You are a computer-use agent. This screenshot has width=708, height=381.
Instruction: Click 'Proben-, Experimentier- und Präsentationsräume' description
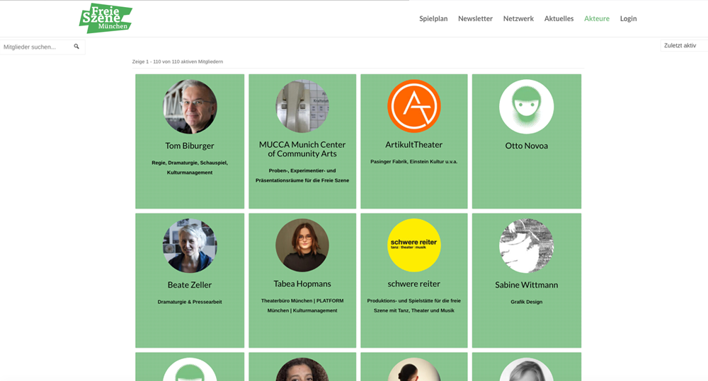[x=302, y=175]
